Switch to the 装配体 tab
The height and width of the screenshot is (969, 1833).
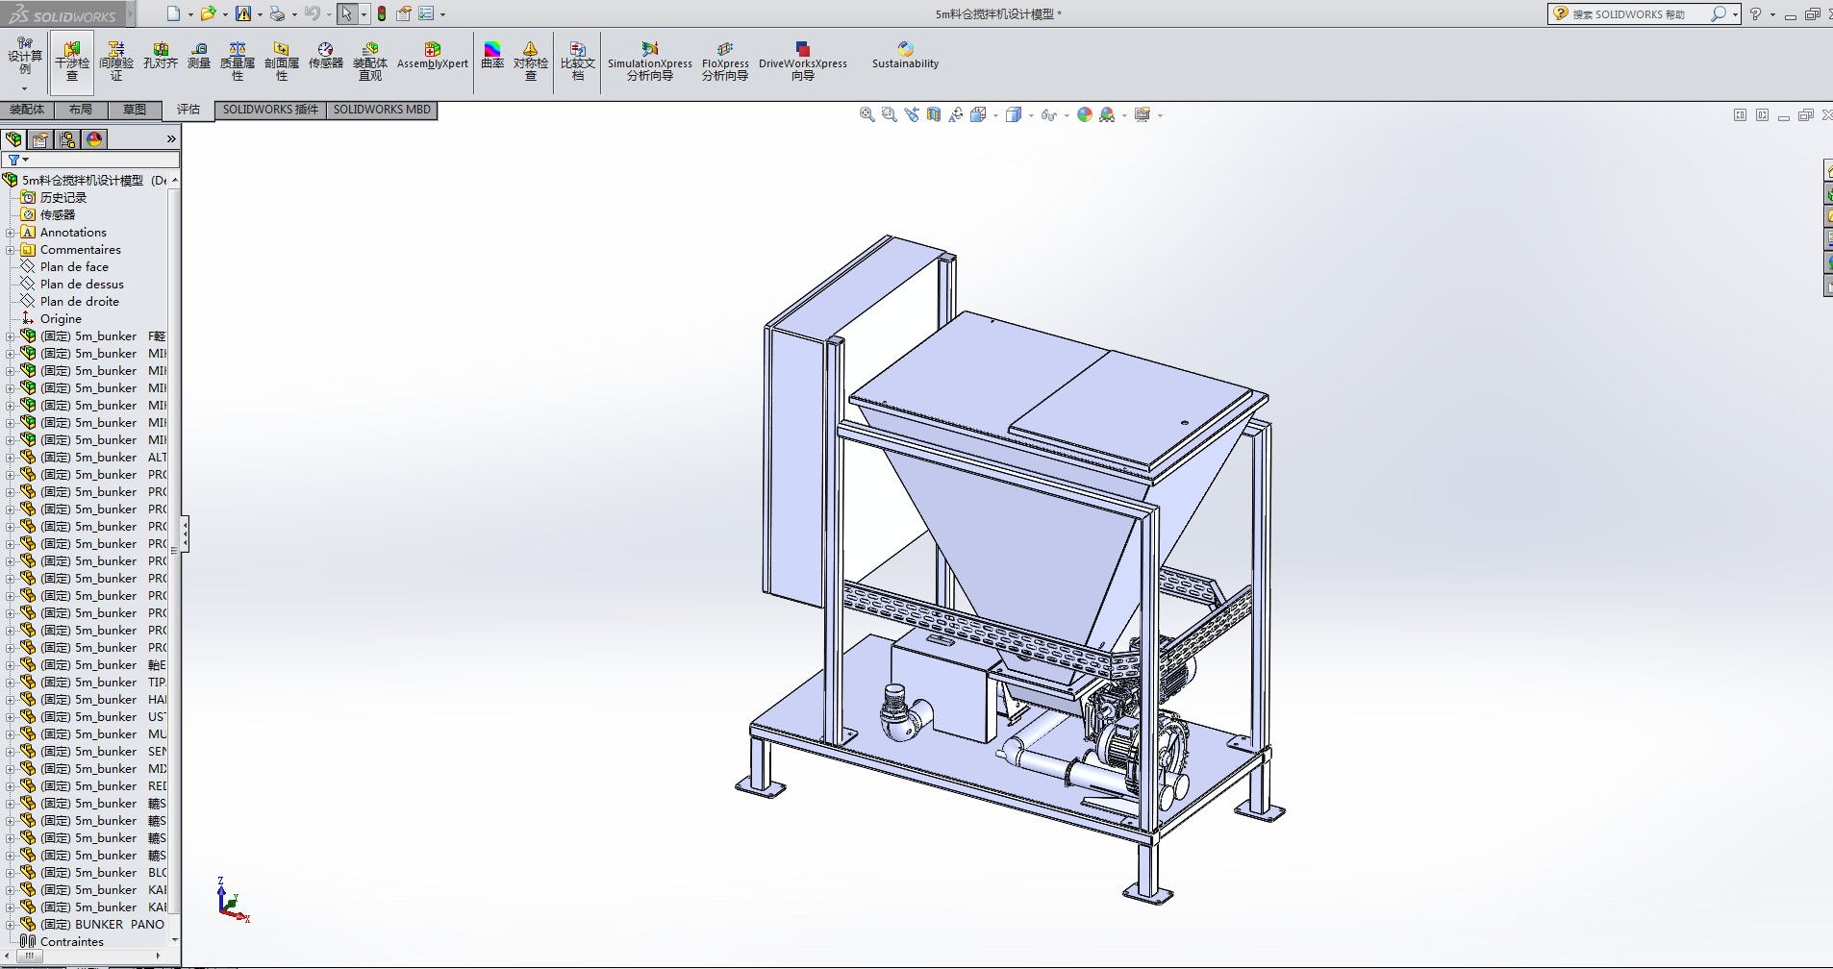(x=27, y=110)
